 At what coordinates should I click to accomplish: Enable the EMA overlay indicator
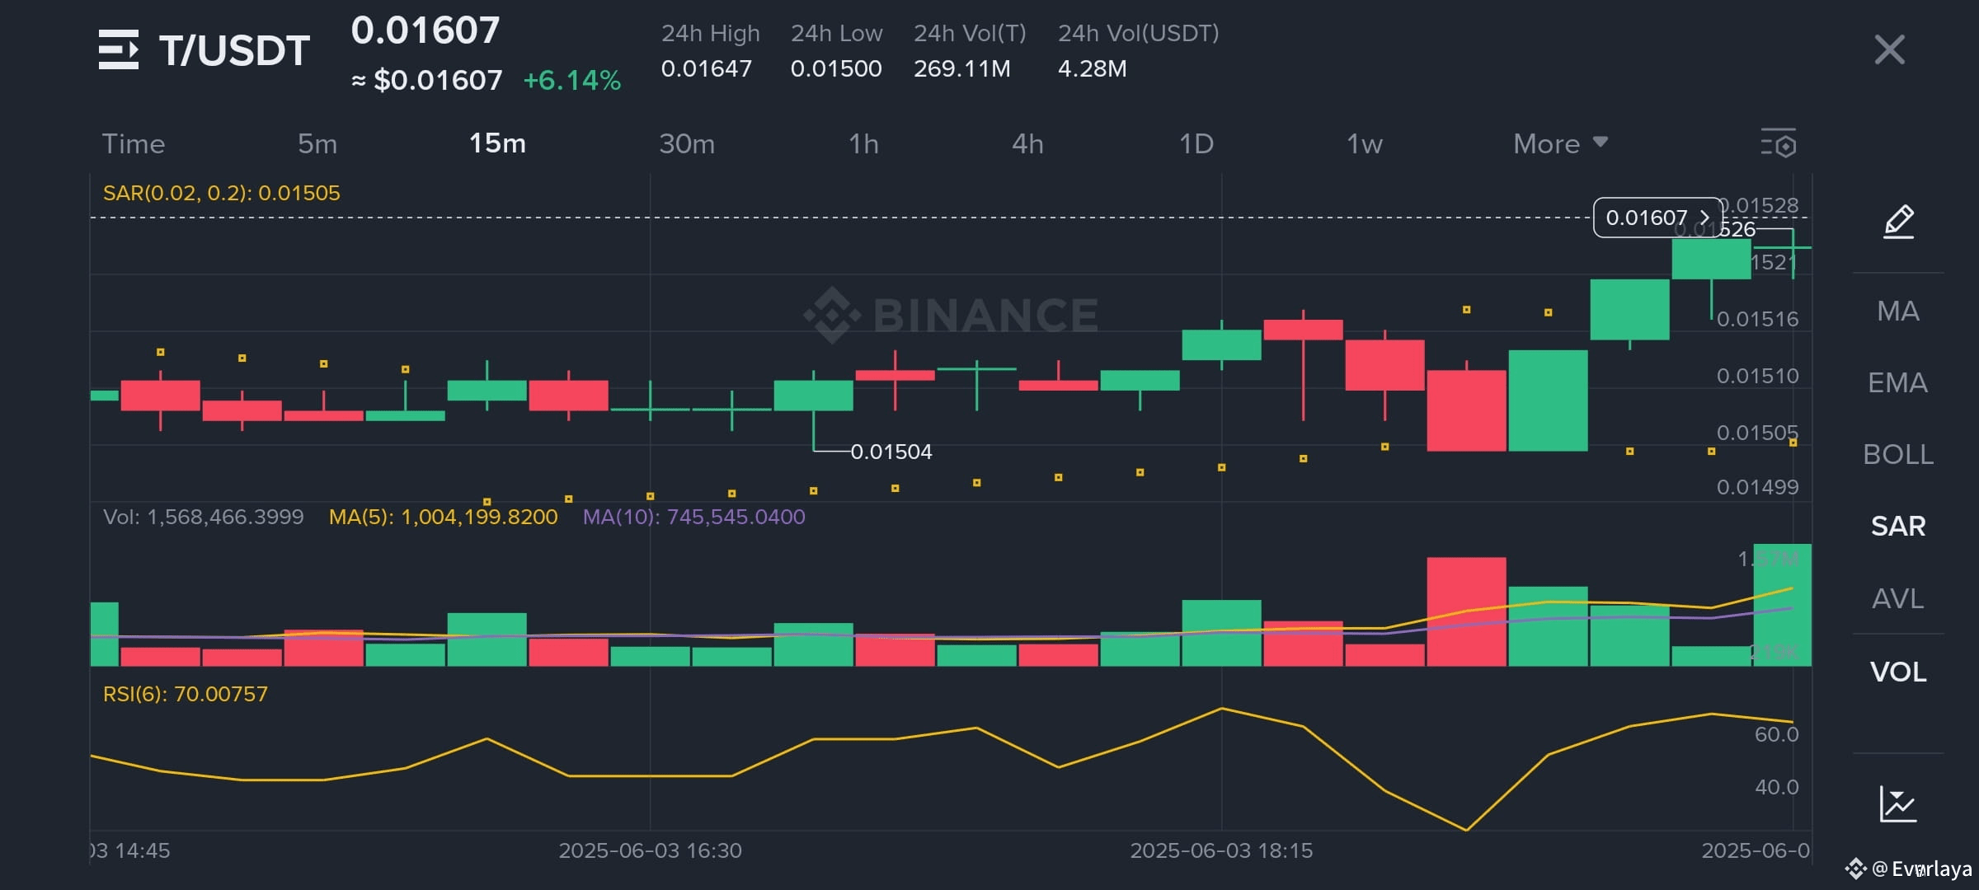click(x=1897, y=382)
